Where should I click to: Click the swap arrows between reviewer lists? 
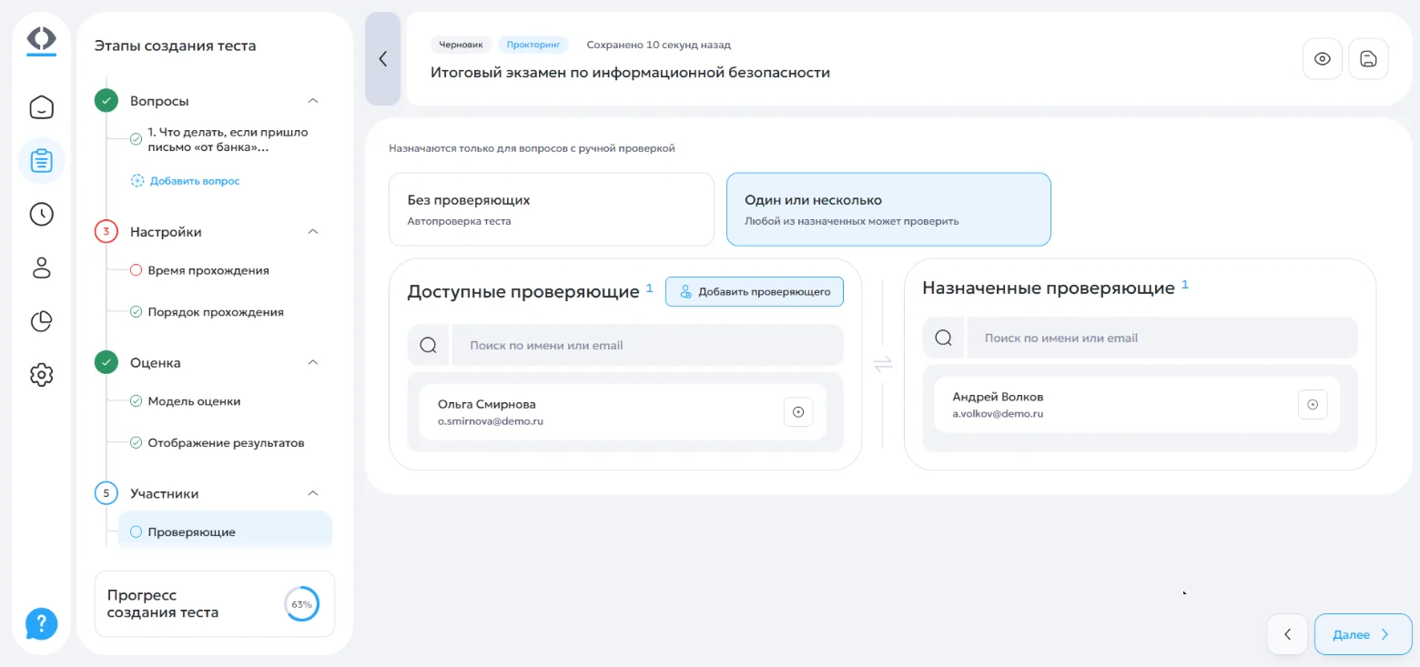click(x=883, y=364)
